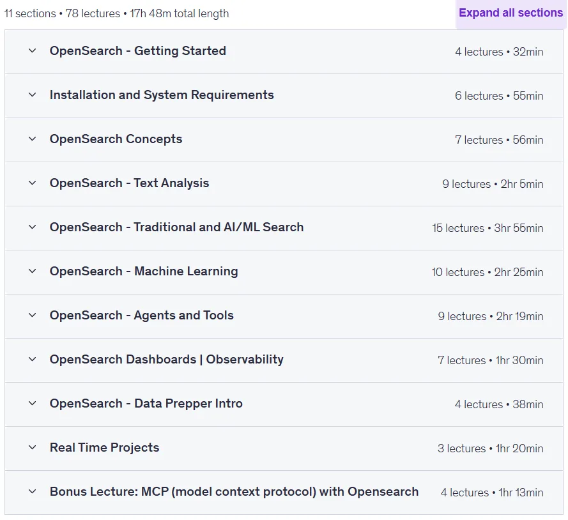The width and height of the screenshot is (568, 520).
Task: Click the '9 lectures • 2hr 19min' text
Action: point(491,316)
